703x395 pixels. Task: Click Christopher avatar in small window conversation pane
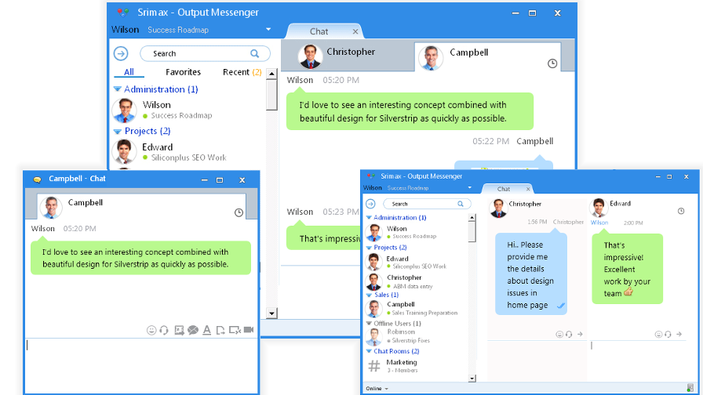[x=498, y=208]
